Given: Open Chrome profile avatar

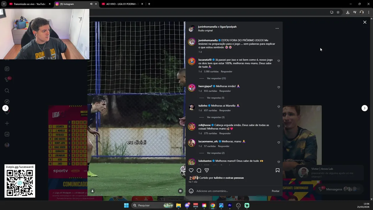Looking at the screenshot, I should tap(362, 12).
